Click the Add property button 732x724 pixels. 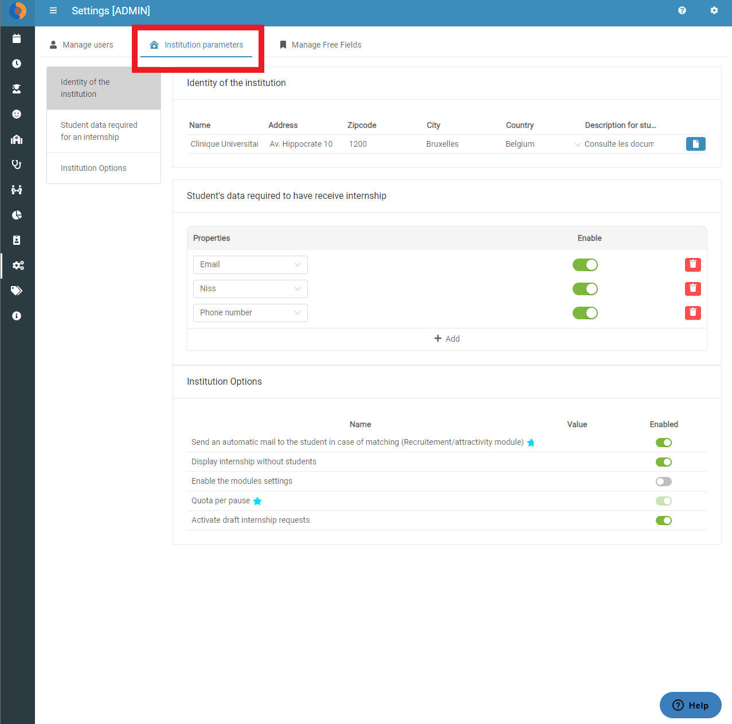click(447, 339)
